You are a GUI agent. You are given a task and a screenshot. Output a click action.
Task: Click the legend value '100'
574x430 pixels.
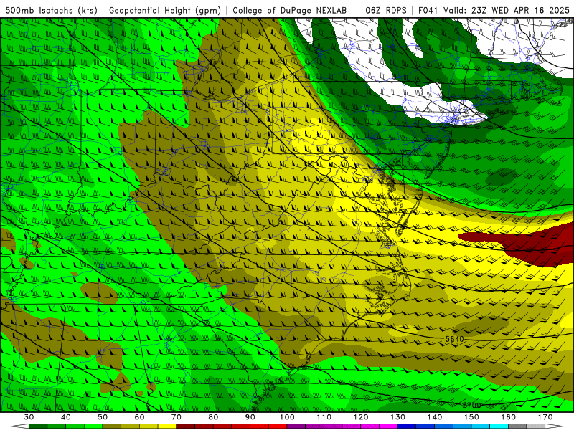click(287, 417)
